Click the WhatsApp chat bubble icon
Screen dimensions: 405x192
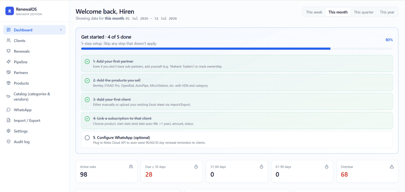8,110
